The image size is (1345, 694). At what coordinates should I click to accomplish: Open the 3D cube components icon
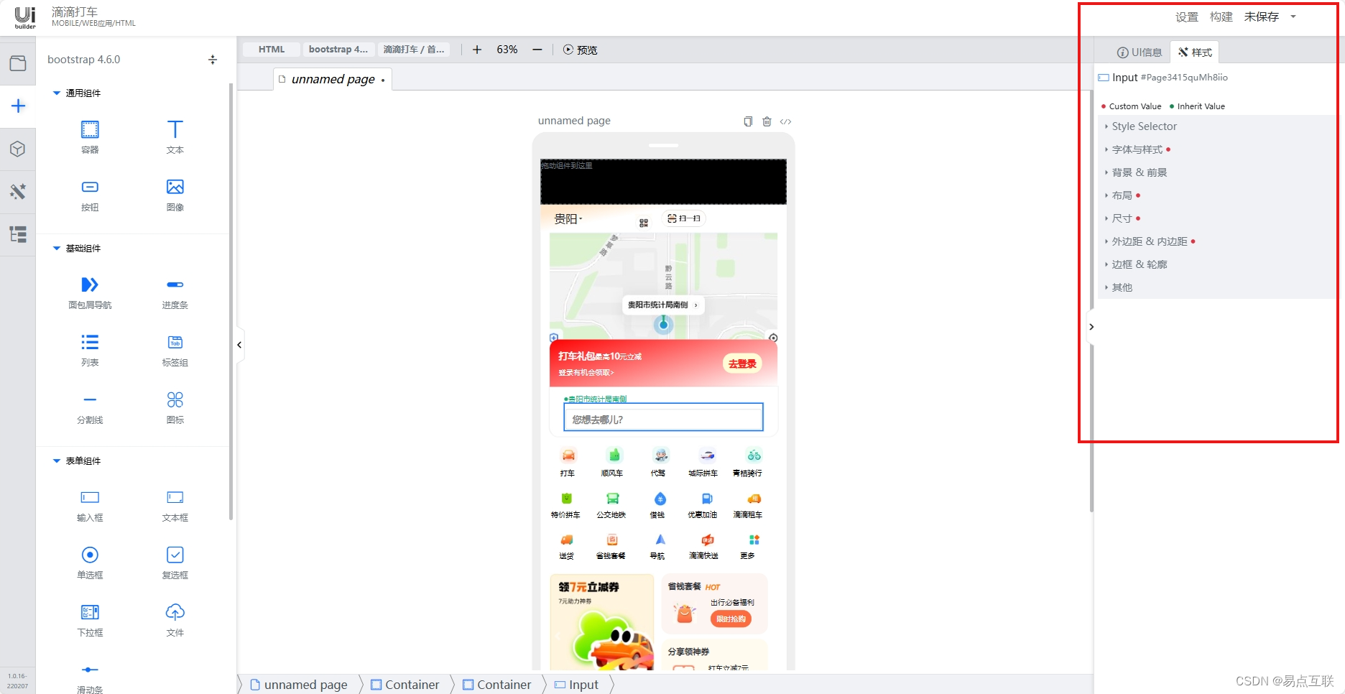point(18,149)
